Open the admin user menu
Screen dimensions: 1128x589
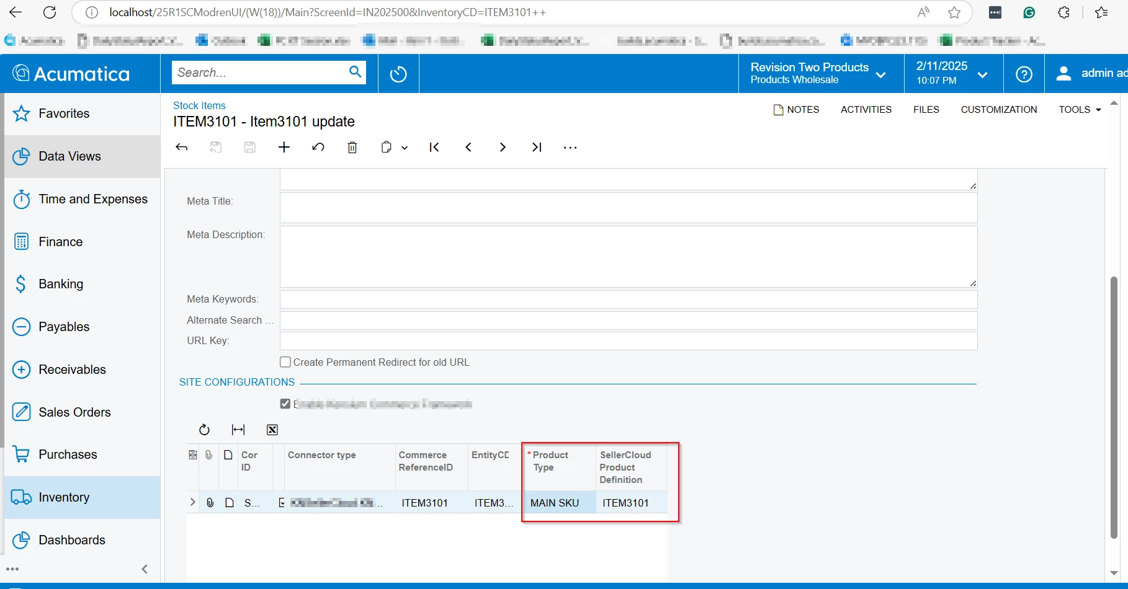[1091, 74]
